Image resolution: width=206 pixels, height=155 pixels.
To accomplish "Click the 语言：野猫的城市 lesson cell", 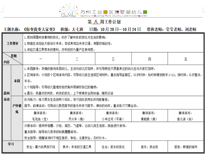I will (x=186, y=147).
